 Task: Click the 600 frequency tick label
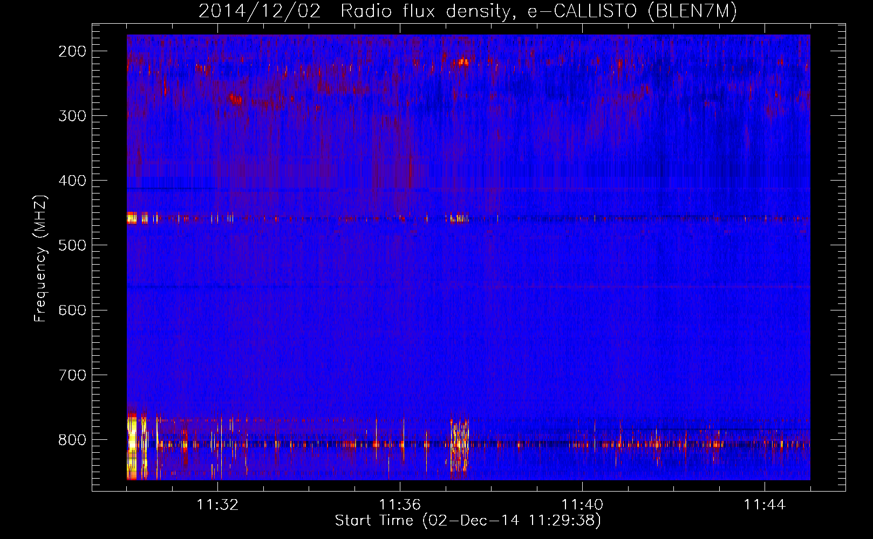pos(72,310)
